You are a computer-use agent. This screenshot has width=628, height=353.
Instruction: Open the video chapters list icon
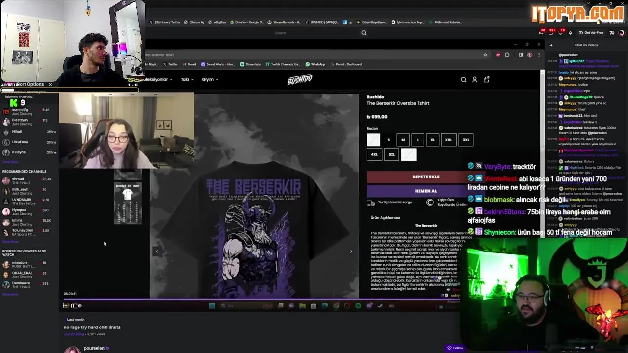(65, 306)
